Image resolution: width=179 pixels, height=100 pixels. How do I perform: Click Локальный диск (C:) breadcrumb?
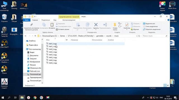(x=50, y=36)
